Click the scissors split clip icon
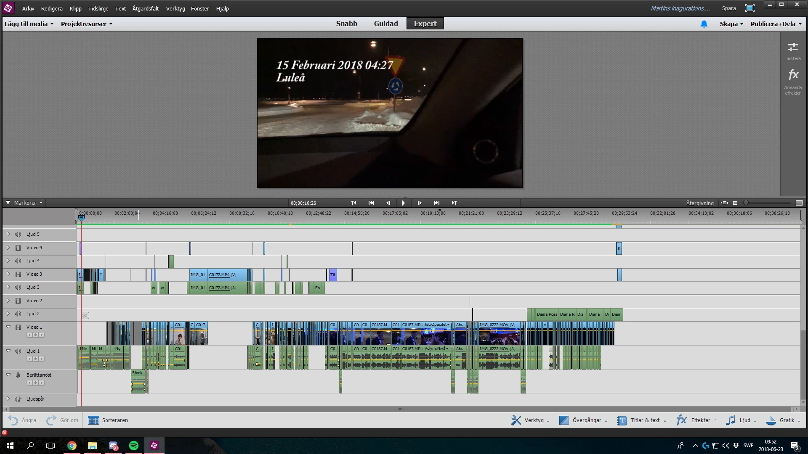 (85, 315)
